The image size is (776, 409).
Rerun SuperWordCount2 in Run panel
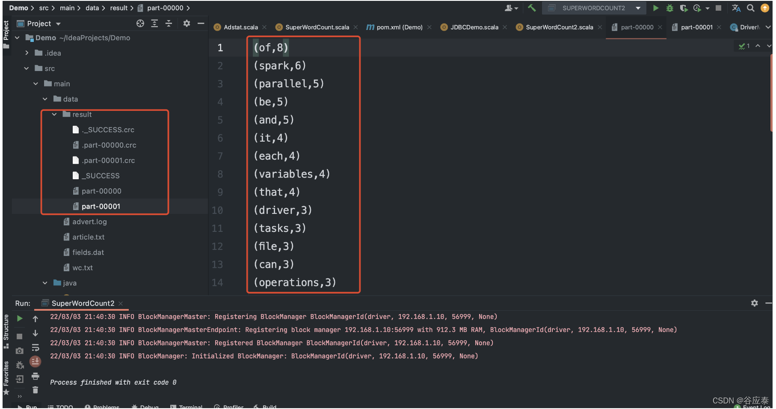coord(20,318)
